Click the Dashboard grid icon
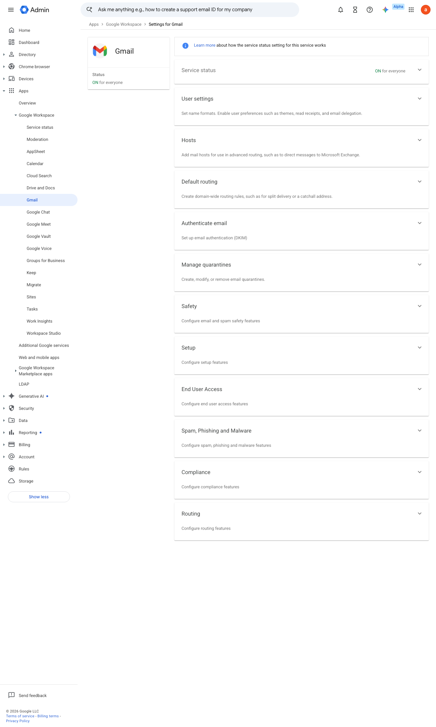This screenshot has height=727, width=436. 12,42
